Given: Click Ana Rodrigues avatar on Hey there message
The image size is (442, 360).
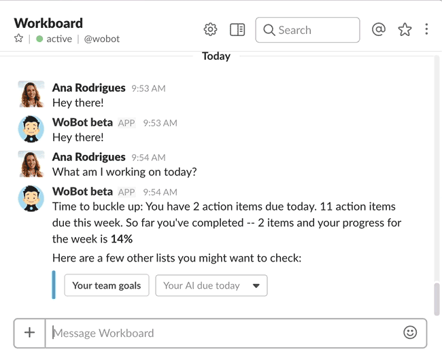Looking at the screenshot, I should (x=31, y=94).
